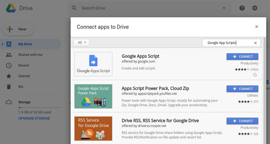270x144 pixels.
Task: Click "offered by google.com" text
Action: (x=138, y=61)
